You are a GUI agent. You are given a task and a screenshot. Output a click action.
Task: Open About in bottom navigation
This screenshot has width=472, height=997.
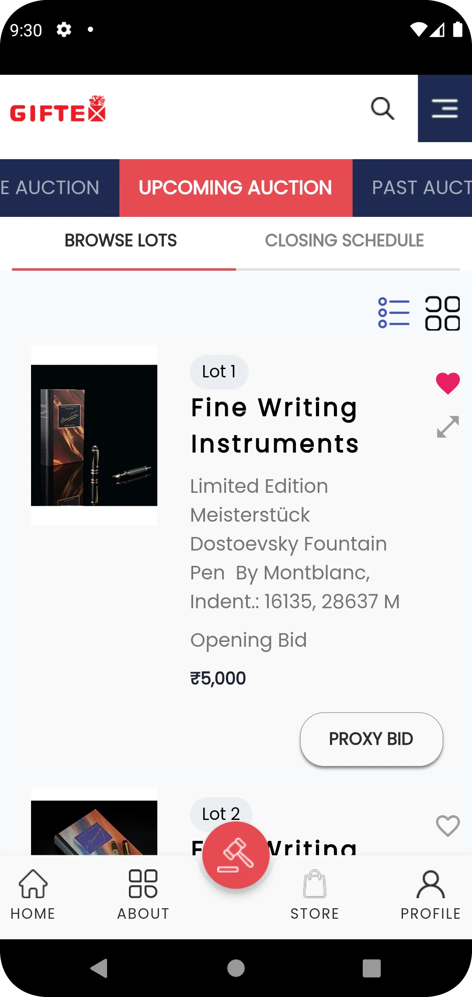[x=143, y=895]
